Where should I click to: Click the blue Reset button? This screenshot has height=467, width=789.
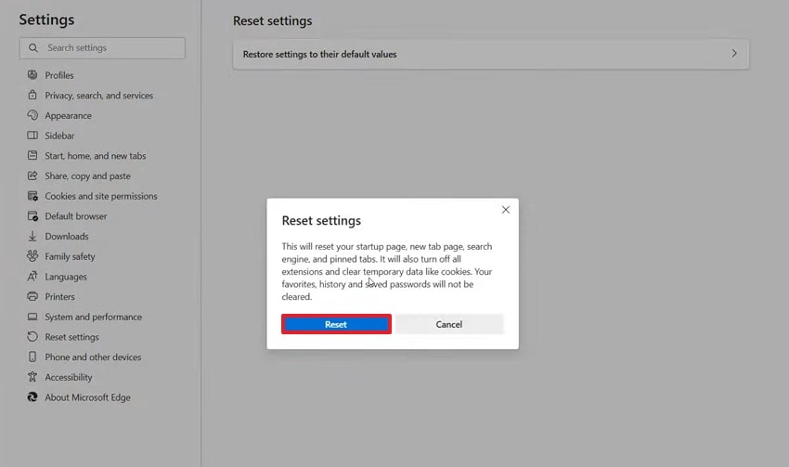click(336, 324)
